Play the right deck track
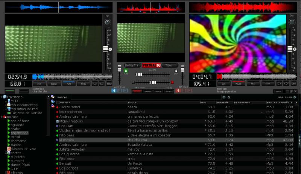The height and width of the screenshot is (174, 301). (253, 84)
